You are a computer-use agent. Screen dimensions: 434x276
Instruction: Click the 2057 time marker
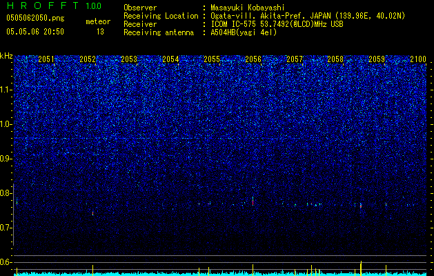tap(295, 59)
